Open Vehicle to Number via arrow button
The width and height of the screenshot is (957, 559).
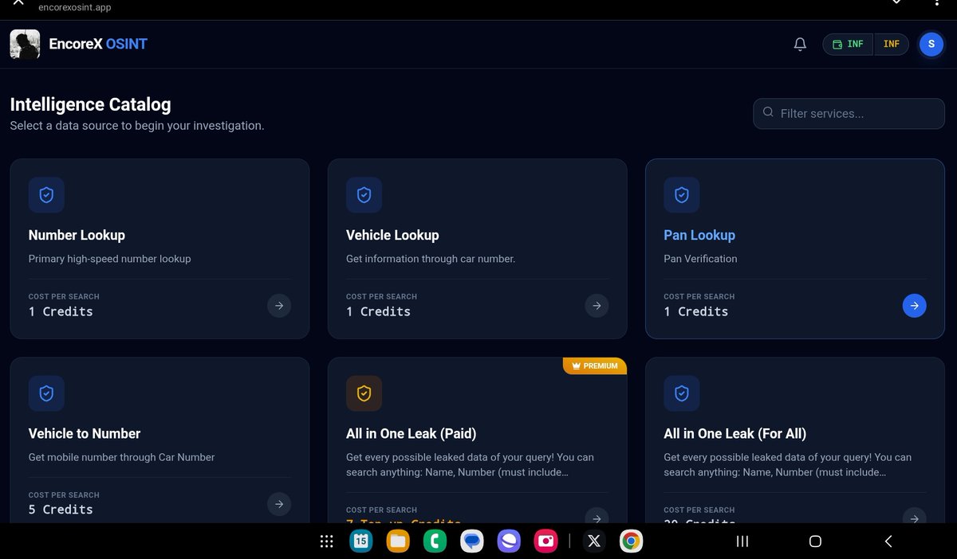[x=278, y=503]
